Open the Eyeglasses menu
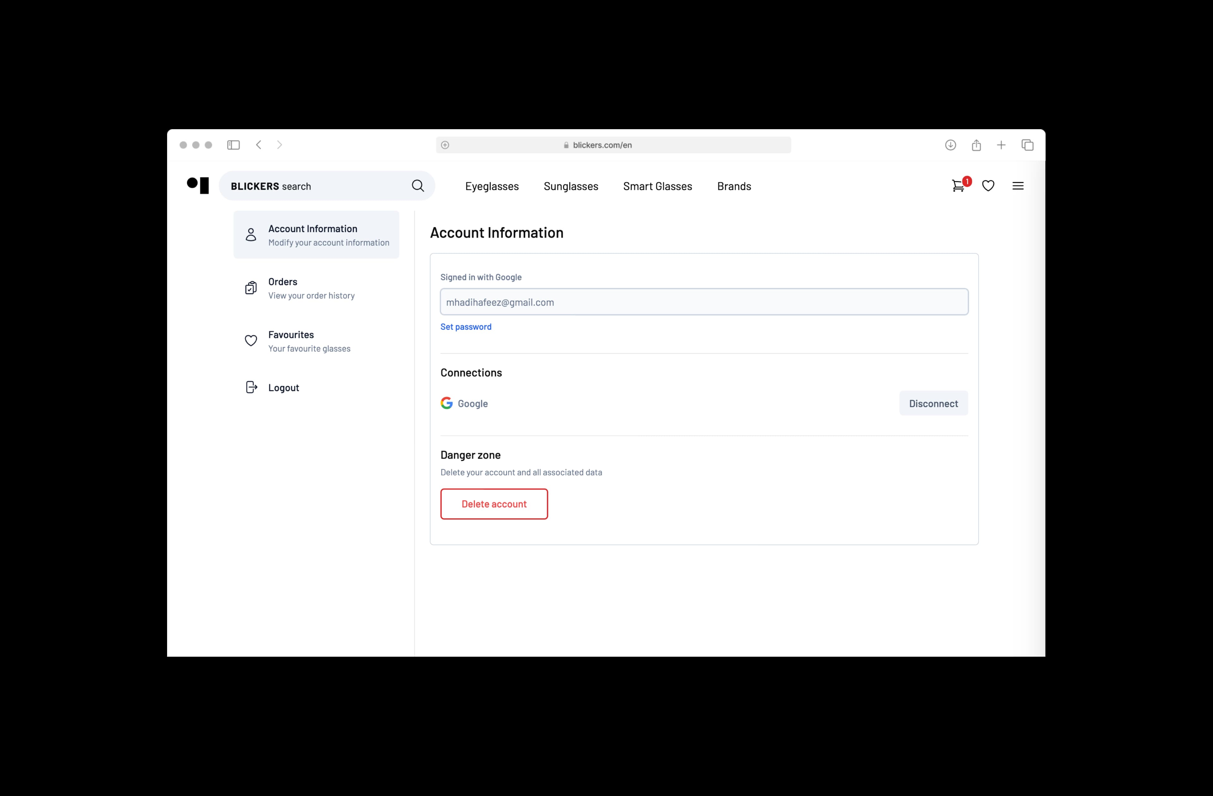The width and height of the screenshot is (1213, 796). click(x=492, y=186)
